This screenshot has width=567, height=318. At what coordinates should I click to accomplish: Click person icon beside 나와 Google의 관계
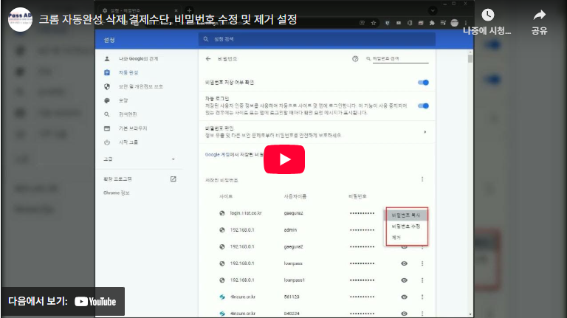point(106,58)
